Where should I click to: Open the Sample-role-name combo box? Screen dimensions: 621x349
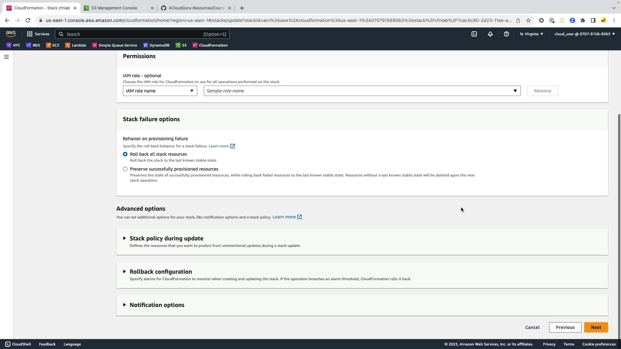362,91
